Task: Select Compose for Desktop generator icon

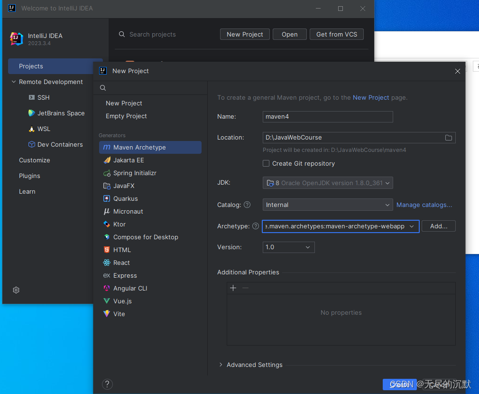Action: [107, 237]
